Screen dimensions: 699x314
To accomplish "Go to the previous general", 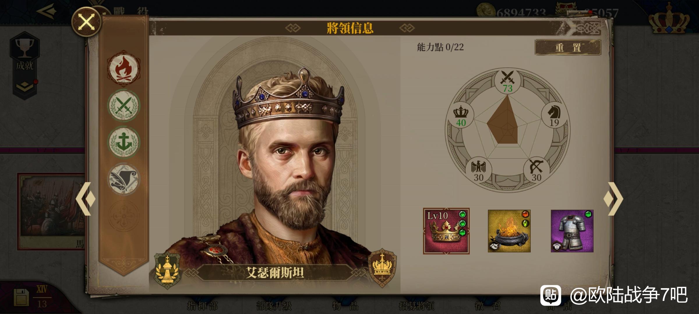I will point(86,199).
